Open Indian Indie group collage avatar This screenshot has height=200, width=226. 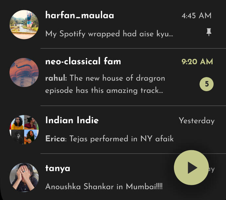24,130
